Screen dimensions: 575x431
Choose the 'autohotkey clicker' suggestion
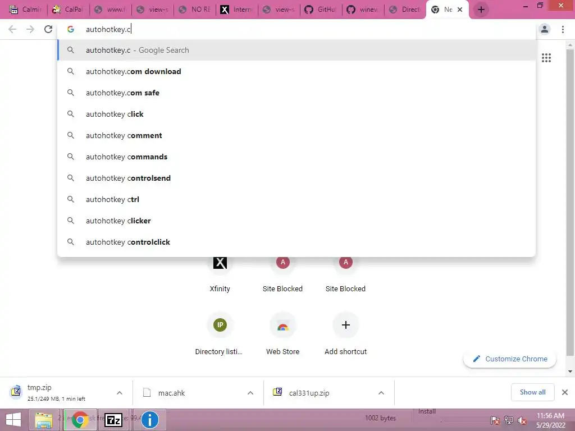[296, 220]
